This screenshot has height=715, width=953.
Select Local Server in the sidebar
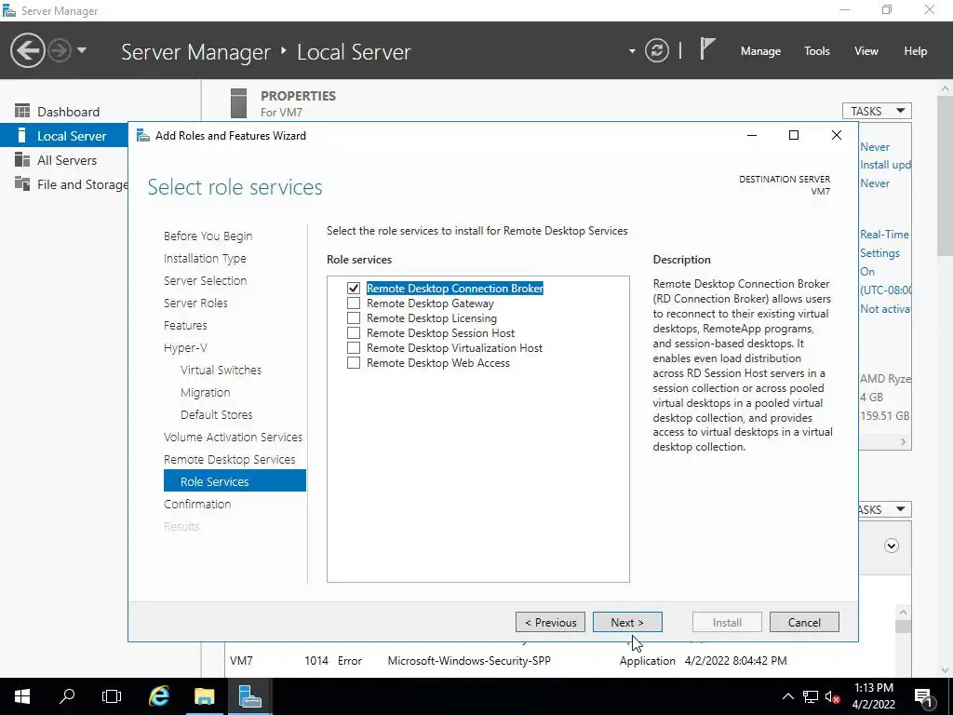click(64, 136)
